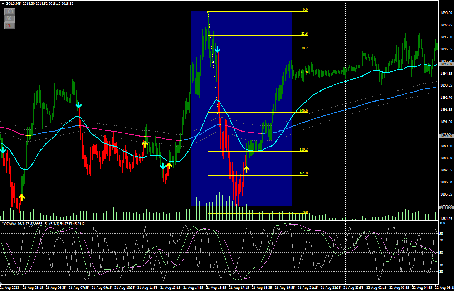The height and width of the screenshot is (291, 454).
Task: Toggle the red 25 button
Action: (9, 25)
